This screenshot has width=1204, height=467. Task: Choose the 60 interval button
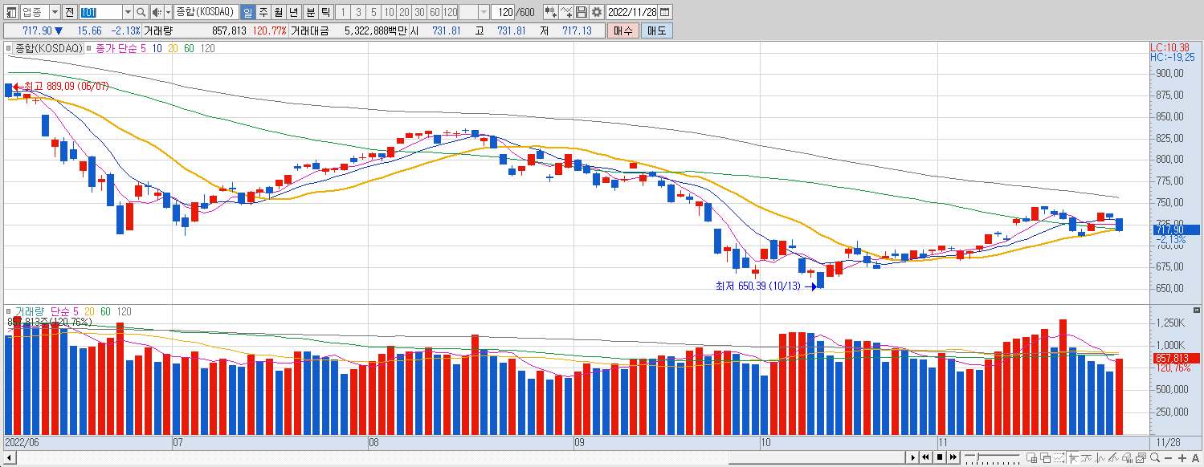click(x=435, y=12)
